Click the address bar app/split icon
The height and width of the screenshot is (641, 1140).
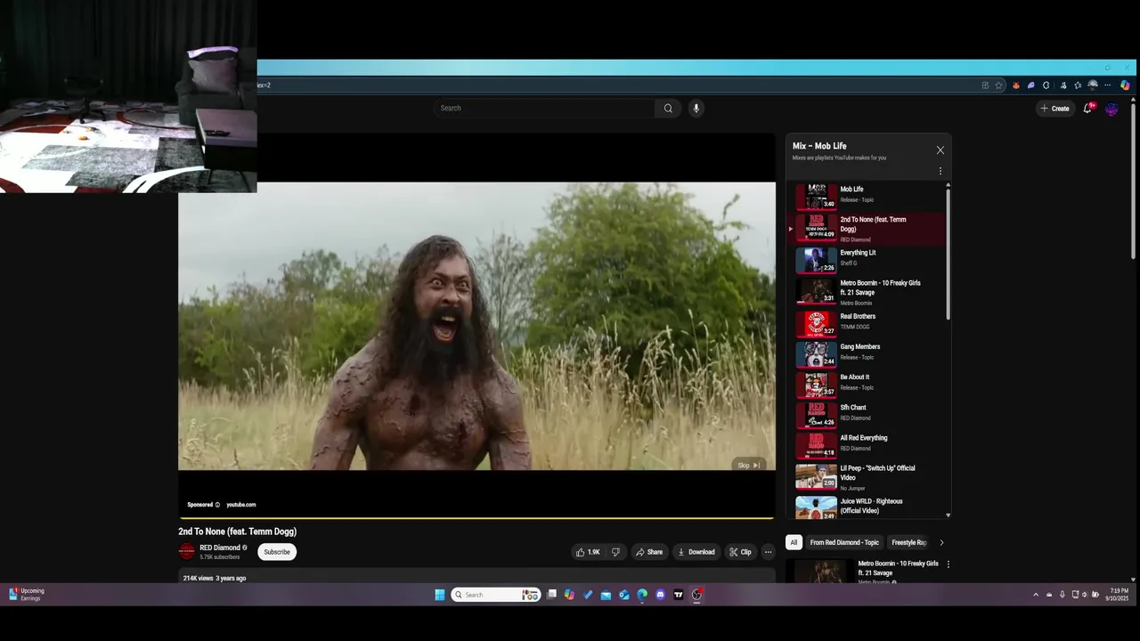[985, 85]
